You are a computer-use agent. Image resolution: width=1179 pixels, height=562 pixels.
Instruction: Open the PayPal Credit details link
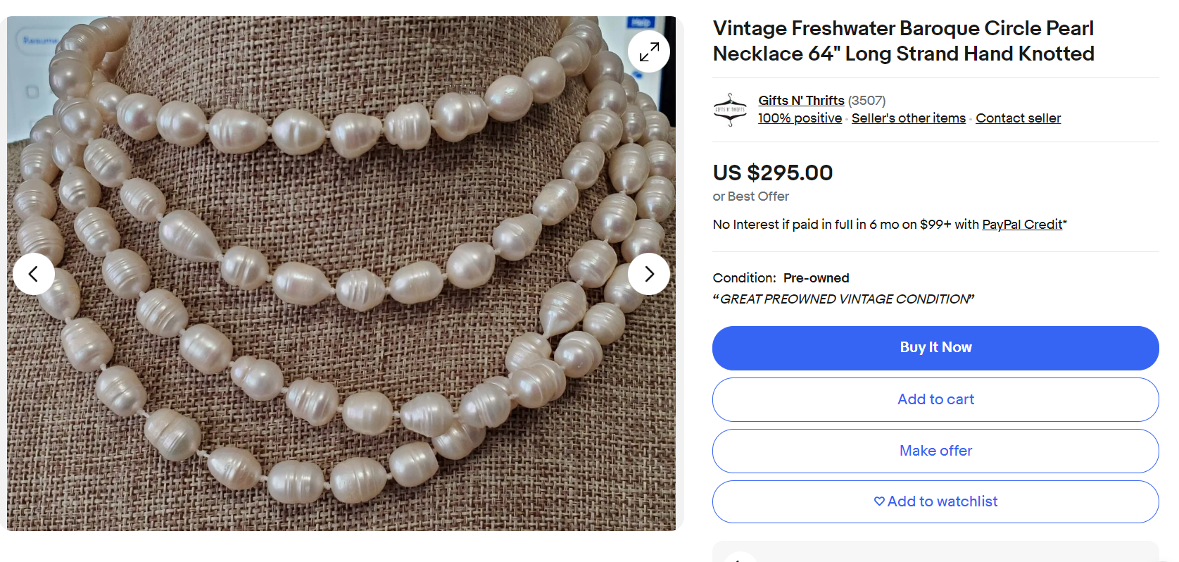tap(1022, 225)
